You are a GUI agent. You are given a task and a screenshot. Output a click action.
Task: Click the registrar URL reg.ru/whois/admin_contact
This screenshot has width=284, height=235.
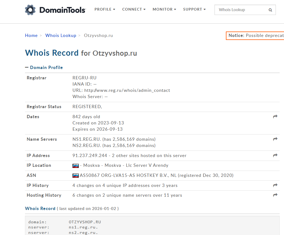pos(127,90)
